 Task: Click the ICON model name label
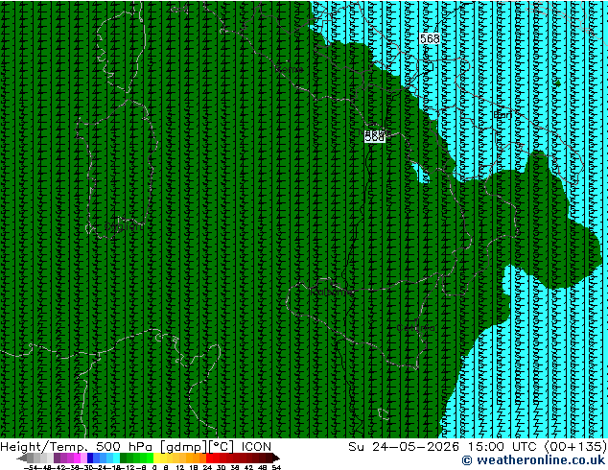click(256, 447)
